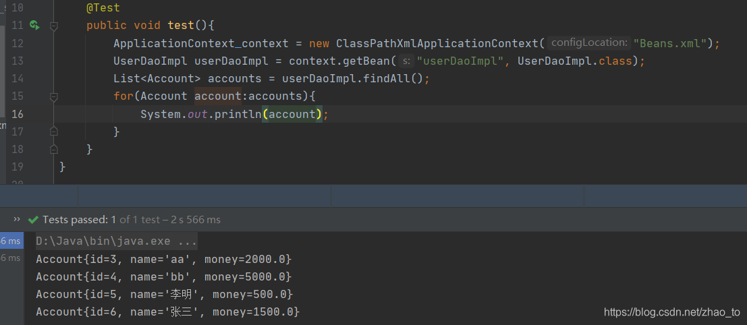The width and height of the screenshot is (747, 325).
Task: Click 'account' argument inside println parentheses
Action: pyautogui.click(x=292, y=114)
